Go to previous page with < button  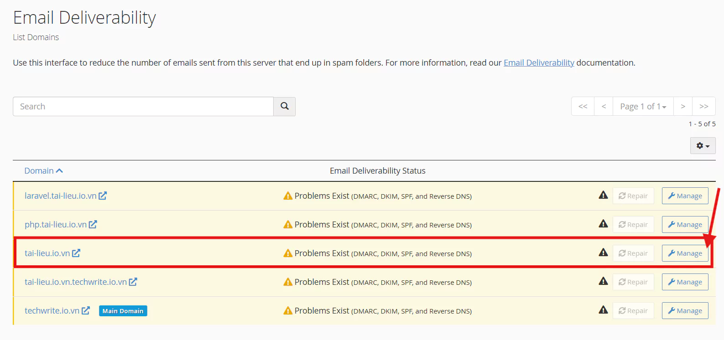point(604,106)
